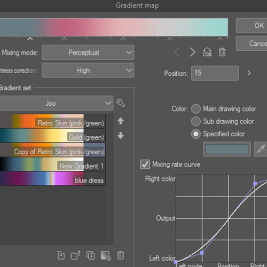267x267 pixels.
Task: Duplicate gradient using the copy icon at bottom
Action: [x=91, y=255]
